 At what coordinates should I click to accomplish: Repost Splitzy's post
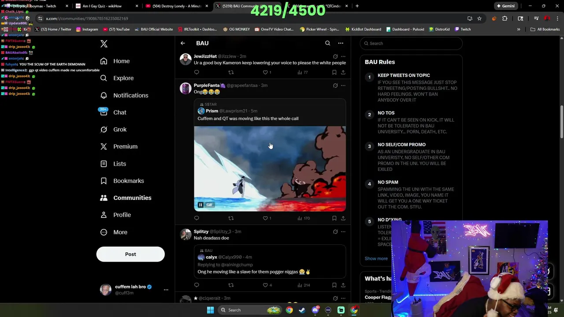coord(231,285)
